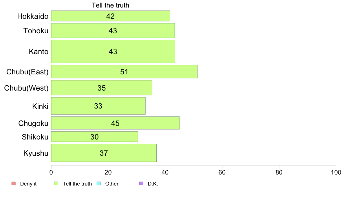
Task: Select the Shikoku bar showing 30
Action: click(95, 137)
